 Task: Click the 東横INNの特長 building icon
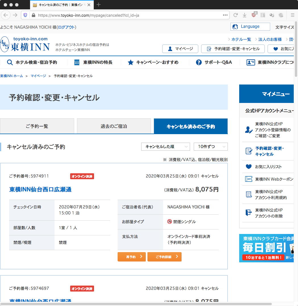point(77,62)
